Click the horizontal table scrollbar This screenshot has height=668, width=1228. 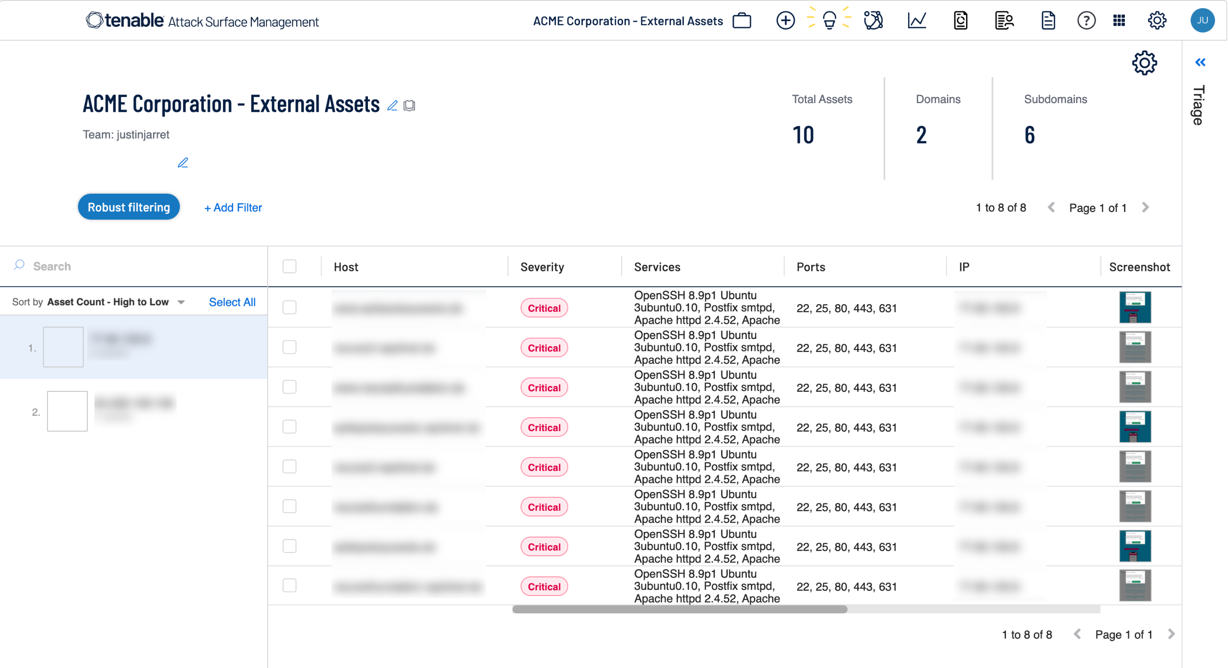[x=679, y=609]
